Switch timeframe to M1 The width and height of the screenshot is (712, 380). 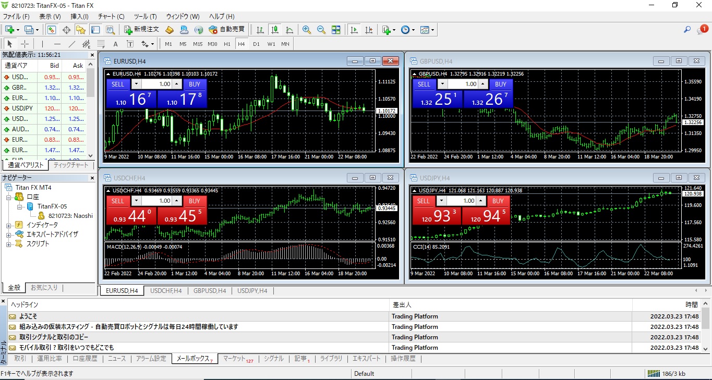coord(168,44)
